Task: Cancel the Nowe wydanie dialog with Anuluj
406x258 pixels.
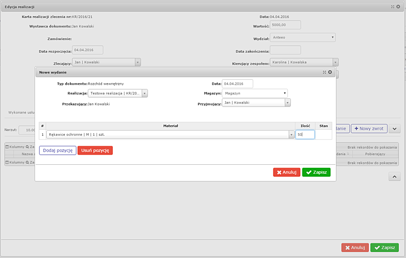Action: pyautogui.click(x=287, y=172)
